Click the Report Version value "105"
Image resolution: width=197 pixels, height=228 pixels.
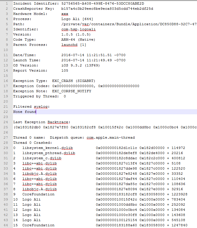(65, 70)
